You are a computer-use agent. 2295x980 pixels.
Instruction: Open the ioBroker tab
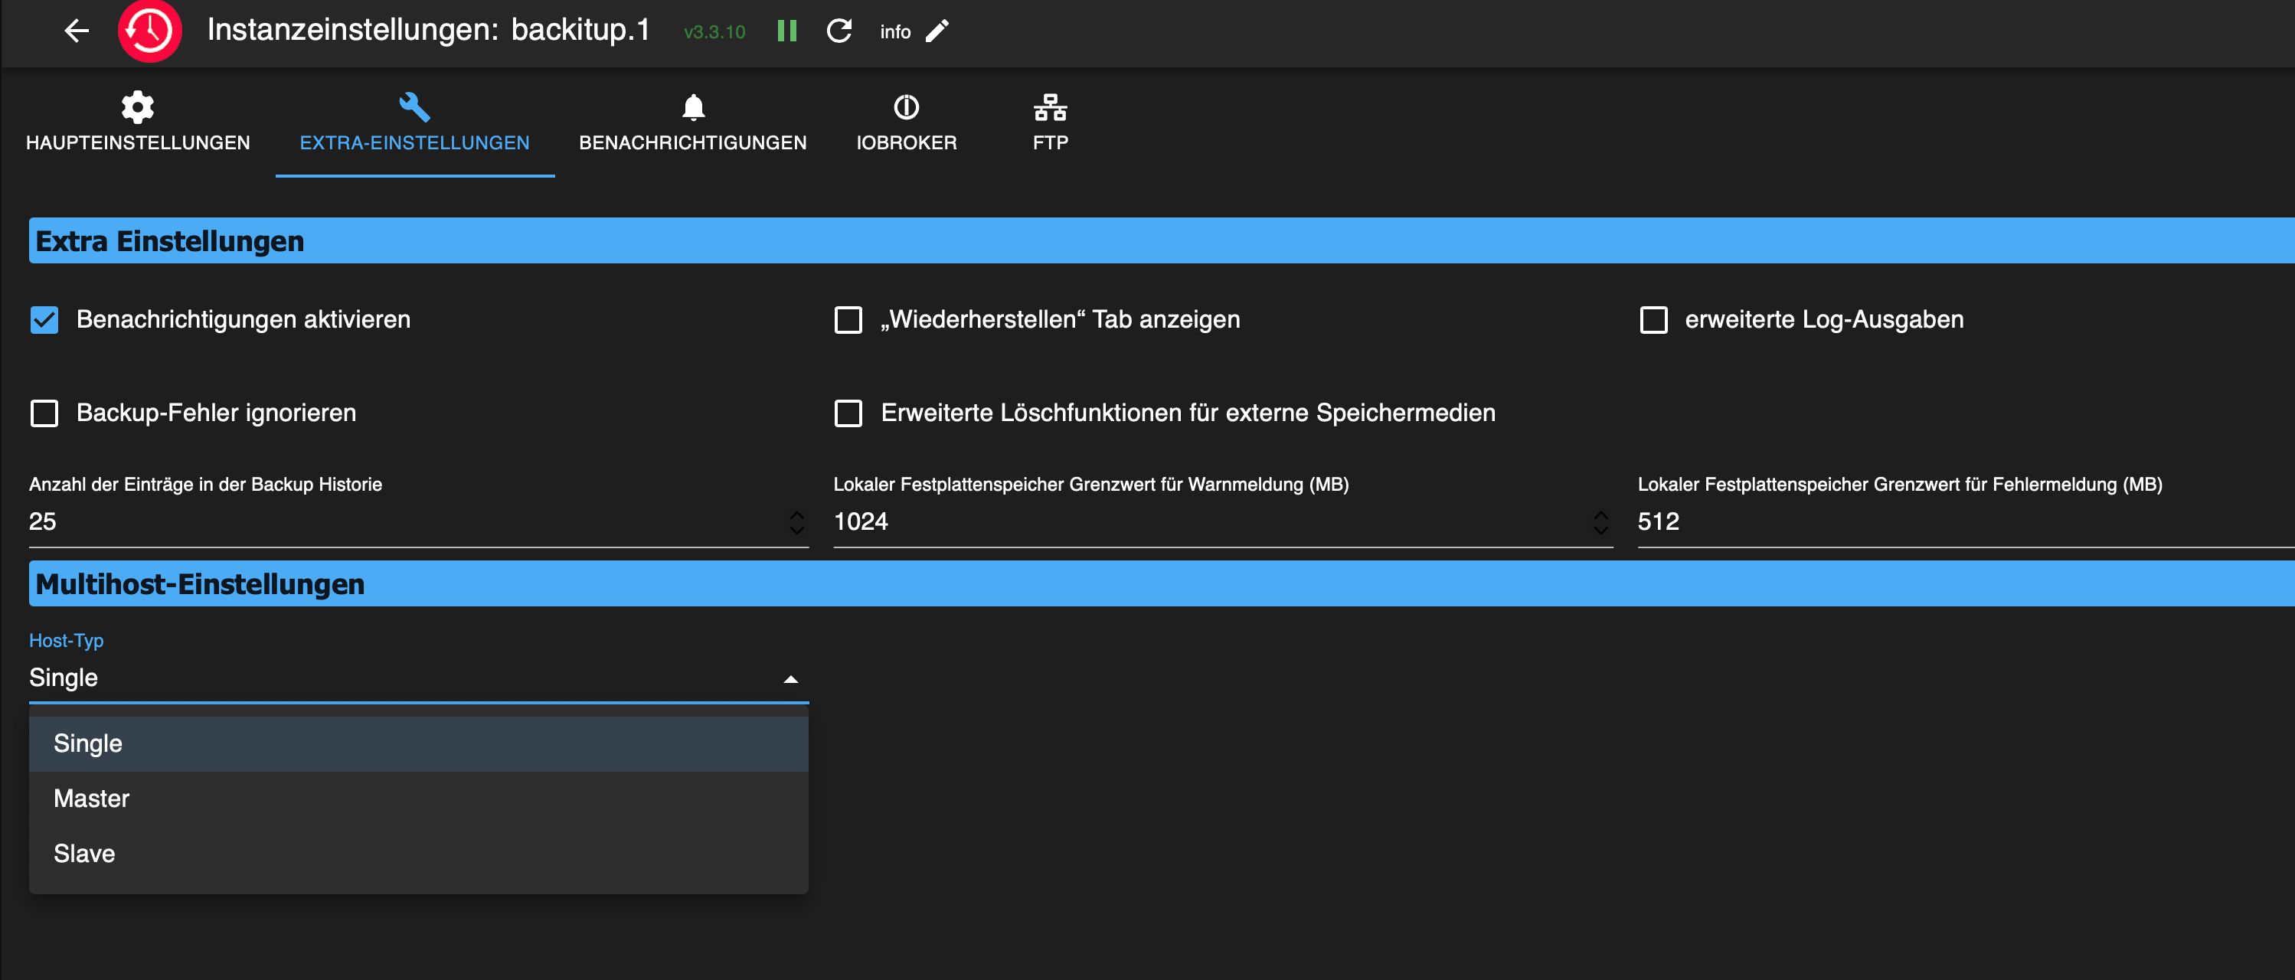pyautogui.click(x=905, y=125)
